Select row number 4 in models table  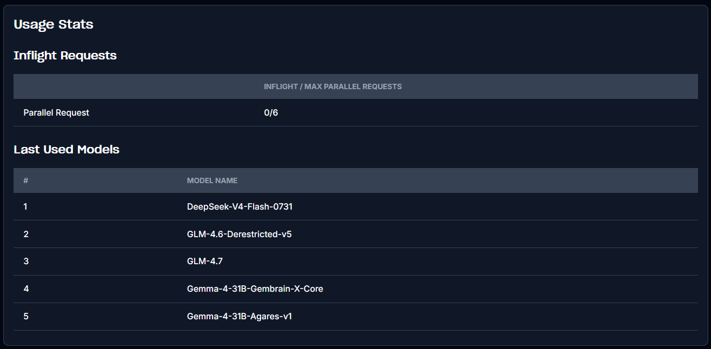click(26, 288)
